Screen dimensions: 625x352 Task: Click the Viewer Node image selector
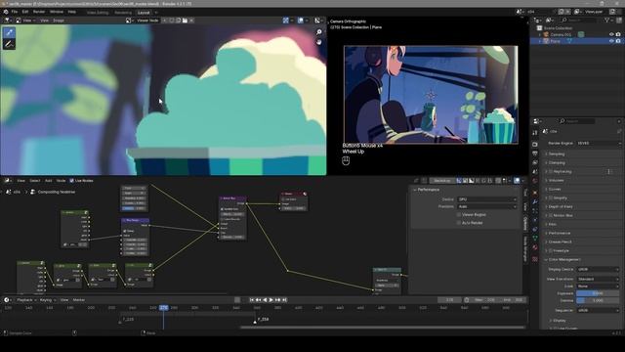tap(147, 21)
